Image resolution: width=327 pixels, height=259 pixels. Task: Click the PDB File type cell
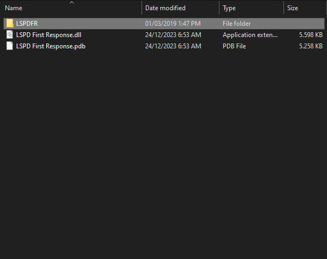(x=236, y=46)
